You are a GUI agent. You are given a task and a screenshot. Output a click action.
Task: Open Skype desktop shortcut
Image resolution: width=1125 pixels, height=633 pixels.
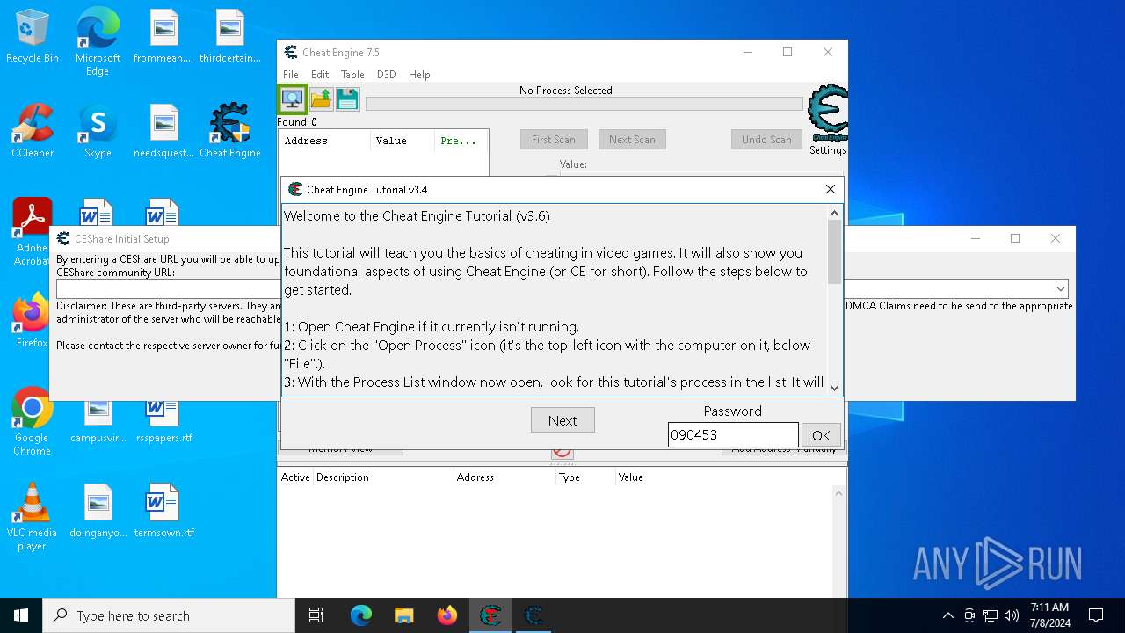point(98,131)
